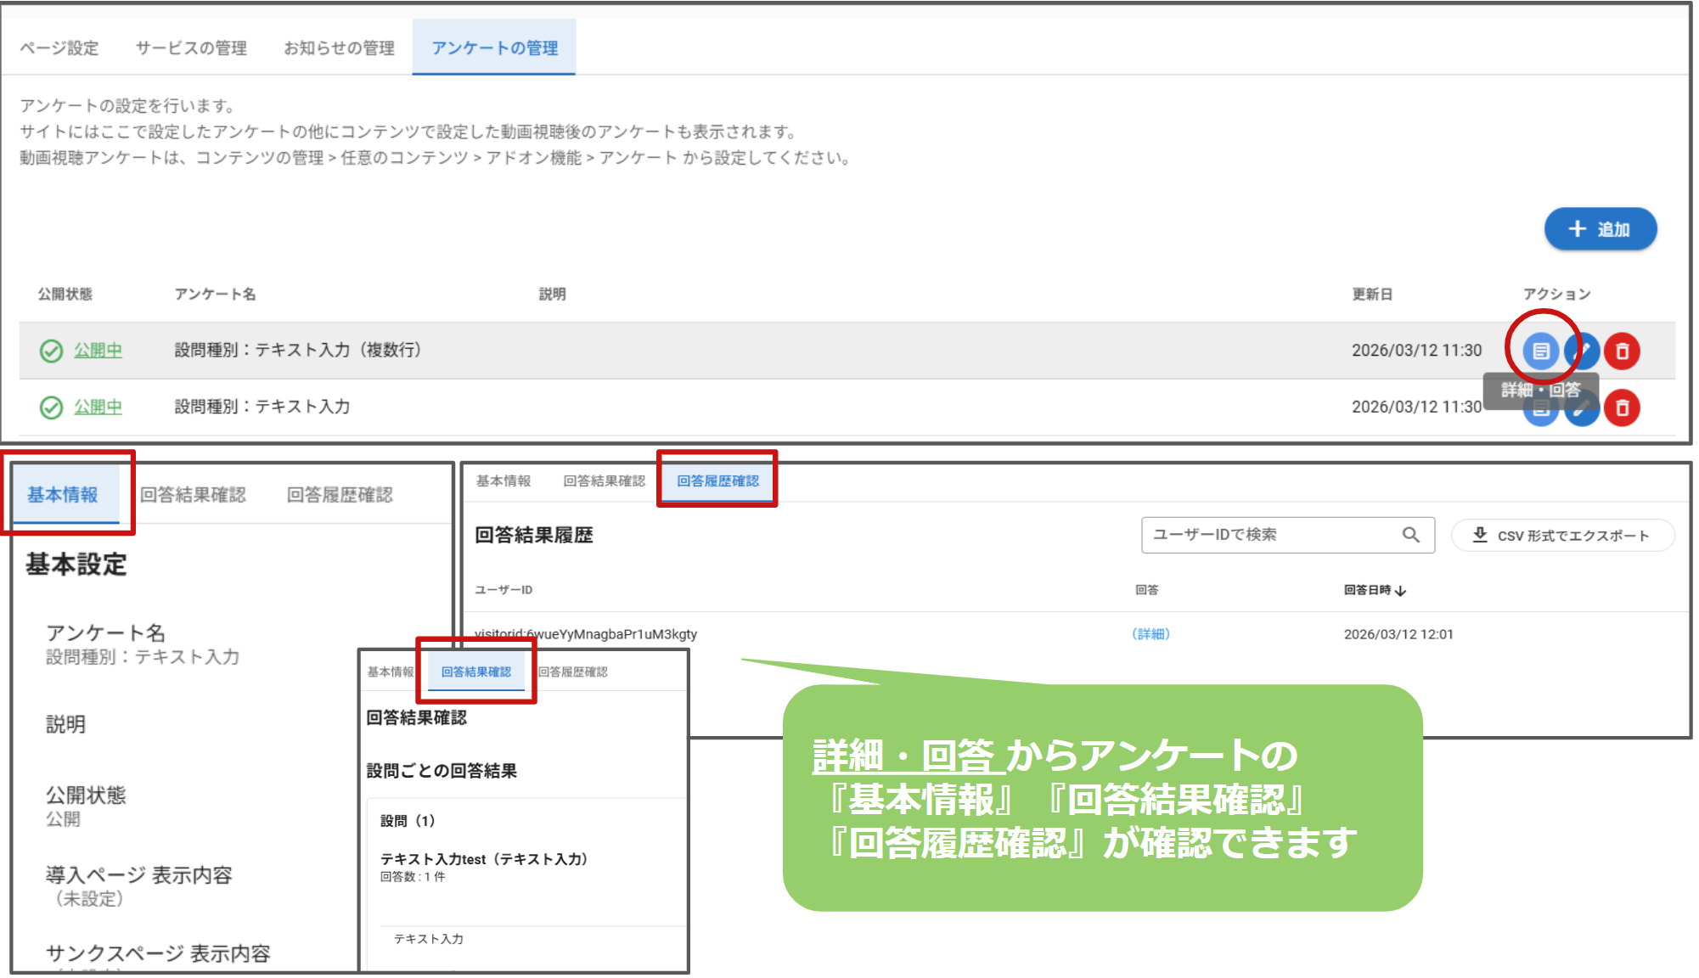Click the red delete icon in the first survey row
This screenshot has width=1699, height=978.
[1622, 351]
